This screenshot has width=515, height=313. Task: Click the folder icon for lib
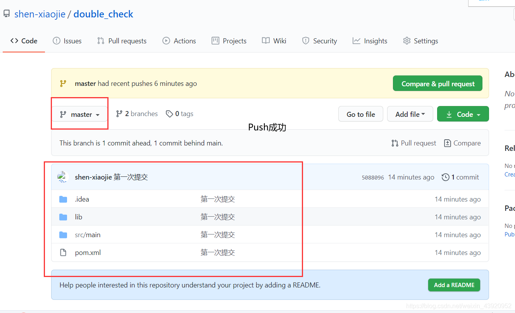(x=63, y=217)
